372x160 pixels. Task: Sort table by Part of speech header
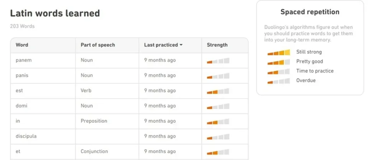[98, 45]
